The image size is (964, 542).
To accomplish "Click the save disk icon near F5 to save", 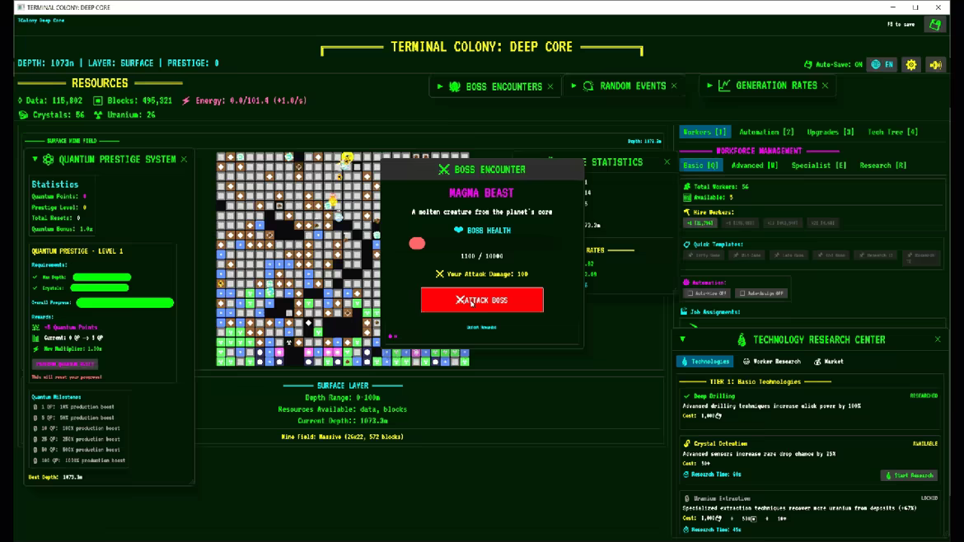I will point(935,25).
